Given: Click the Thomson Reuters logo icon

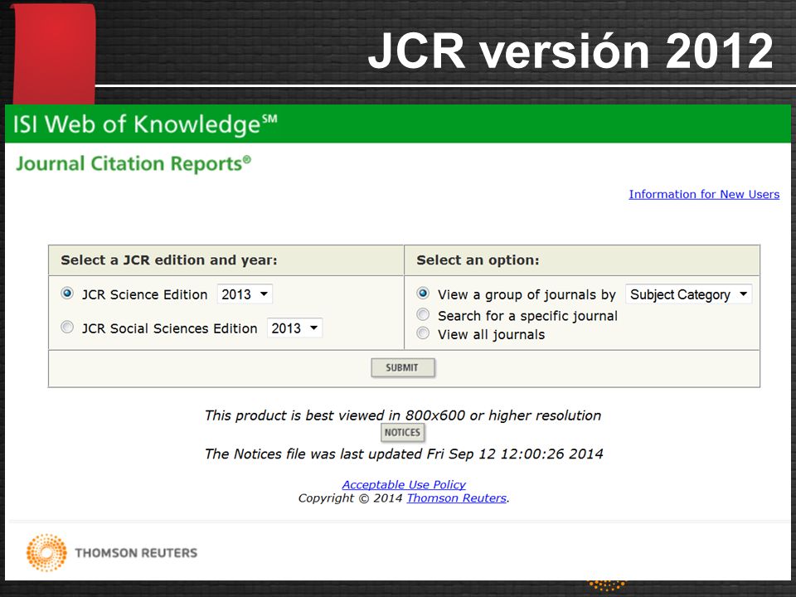Looking at the screenshot, I should (x=46, y=553).
